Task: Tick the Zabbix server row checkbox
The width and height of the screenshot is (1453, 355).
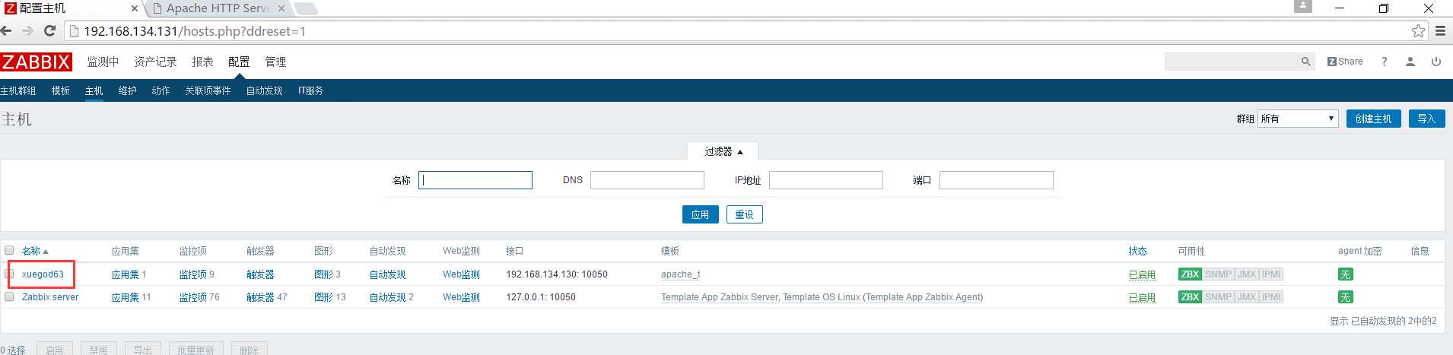Action: [9, 296]
